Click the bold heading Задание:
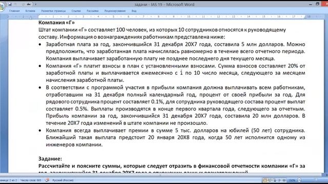The height and width of the screenshot is (184, 328). [x=50, y=159]
